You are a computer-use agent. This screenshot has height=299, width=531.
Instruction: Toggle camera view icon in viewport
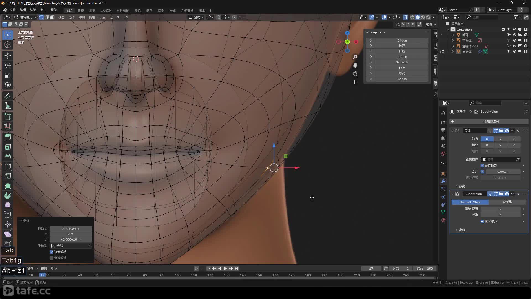355,74
